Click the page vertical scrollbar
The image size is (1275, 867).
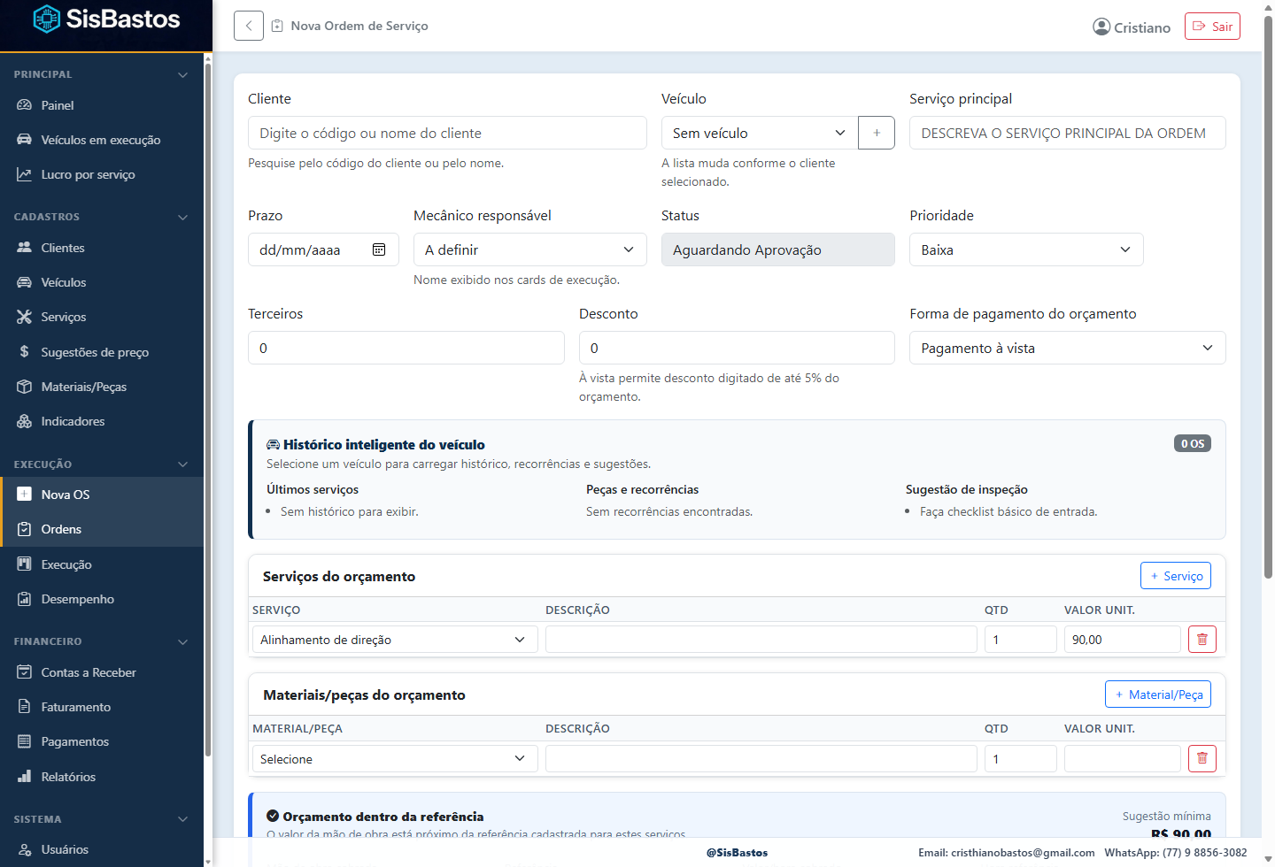point(1268,296)
